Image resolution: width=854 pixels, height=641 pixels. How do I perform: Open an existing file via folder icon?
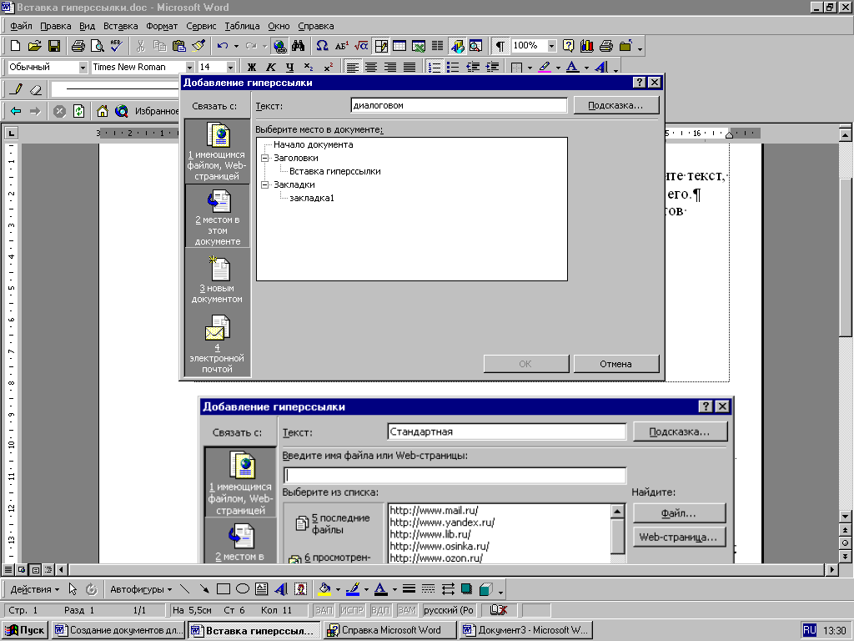click(x=34, y=46)
